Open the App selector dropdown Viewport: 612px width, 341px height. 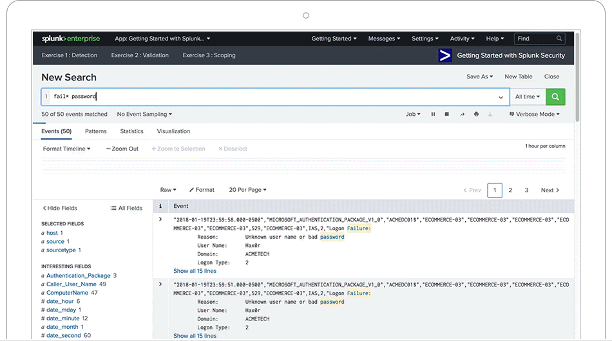pyautogui.click(x=162, y=39)
